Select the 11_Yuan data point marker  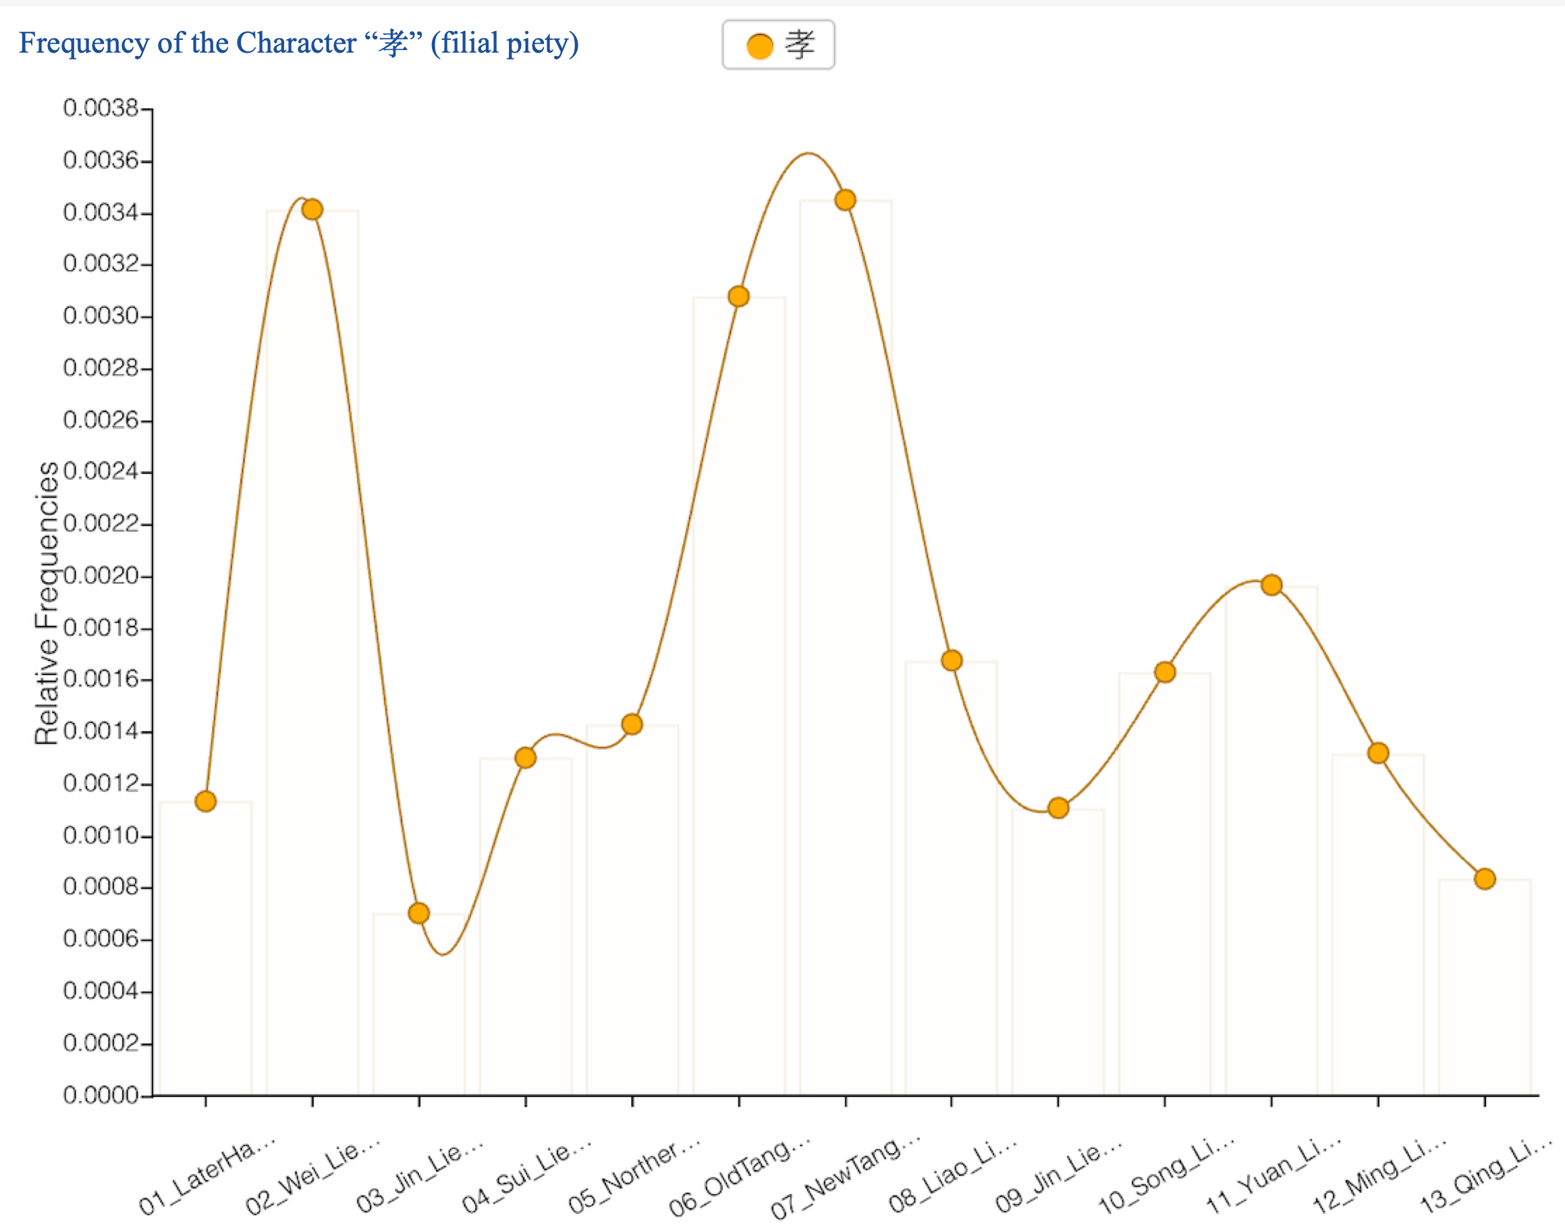pyautogui.click(x=1271, y=585)
